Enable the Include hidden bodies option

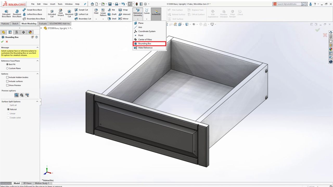tap(8, 77)
